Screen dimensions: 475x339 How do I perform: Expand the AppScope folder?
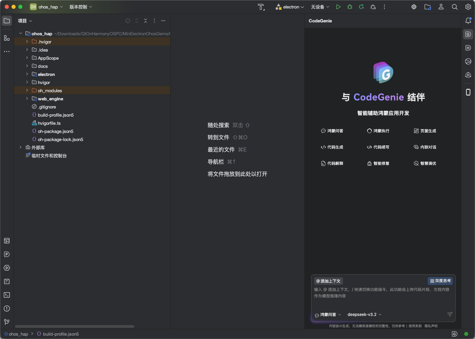[27, 58]
